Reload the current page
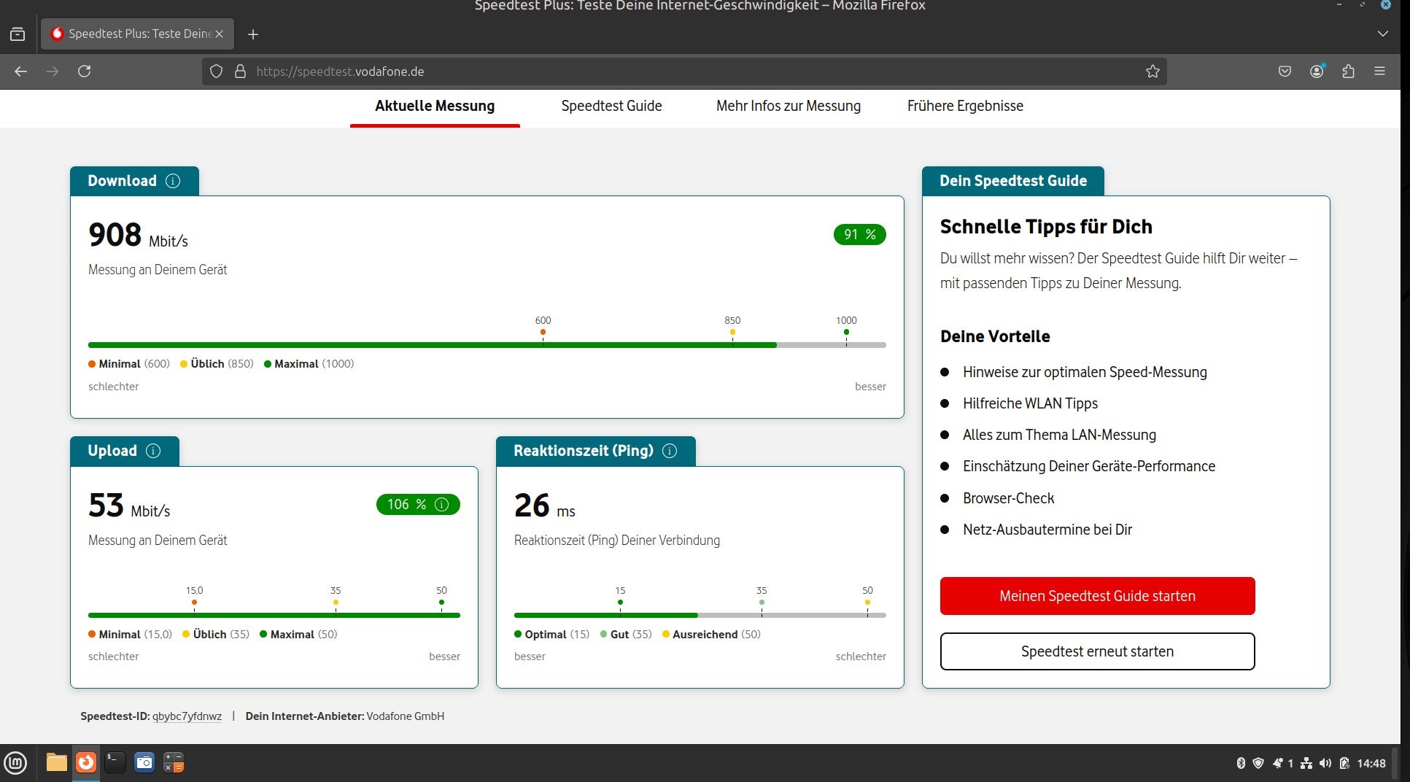 pyautogui.click(x=85, y=71)
